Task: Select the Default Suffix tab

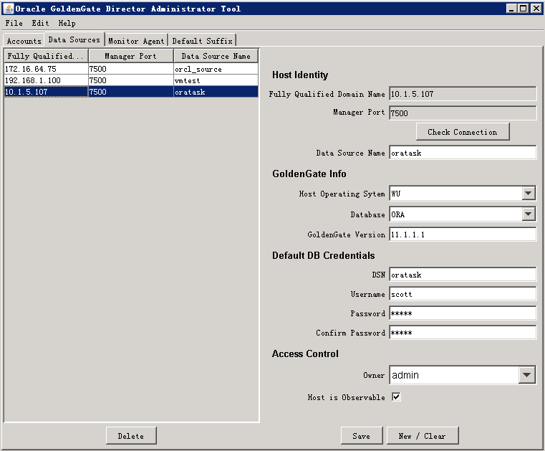Action: pos(203,41)
